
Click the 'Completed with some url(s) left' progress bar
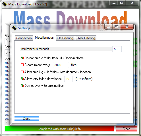click(59, 129)
